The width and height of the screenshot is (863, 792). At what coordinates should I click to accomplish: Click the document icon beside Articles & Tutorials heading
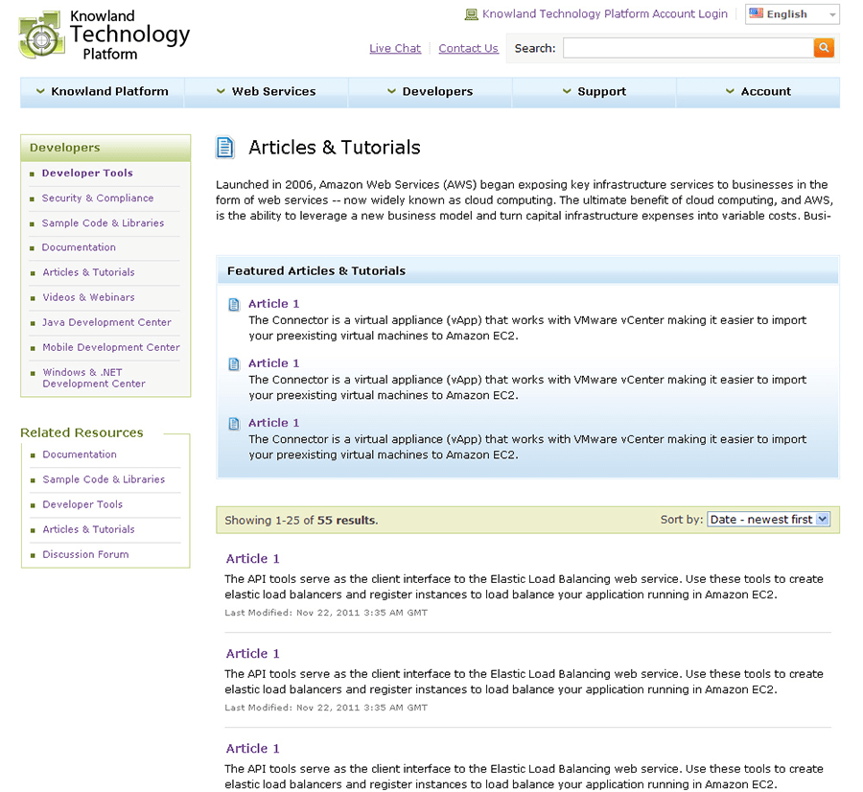(x=225, y=148)
